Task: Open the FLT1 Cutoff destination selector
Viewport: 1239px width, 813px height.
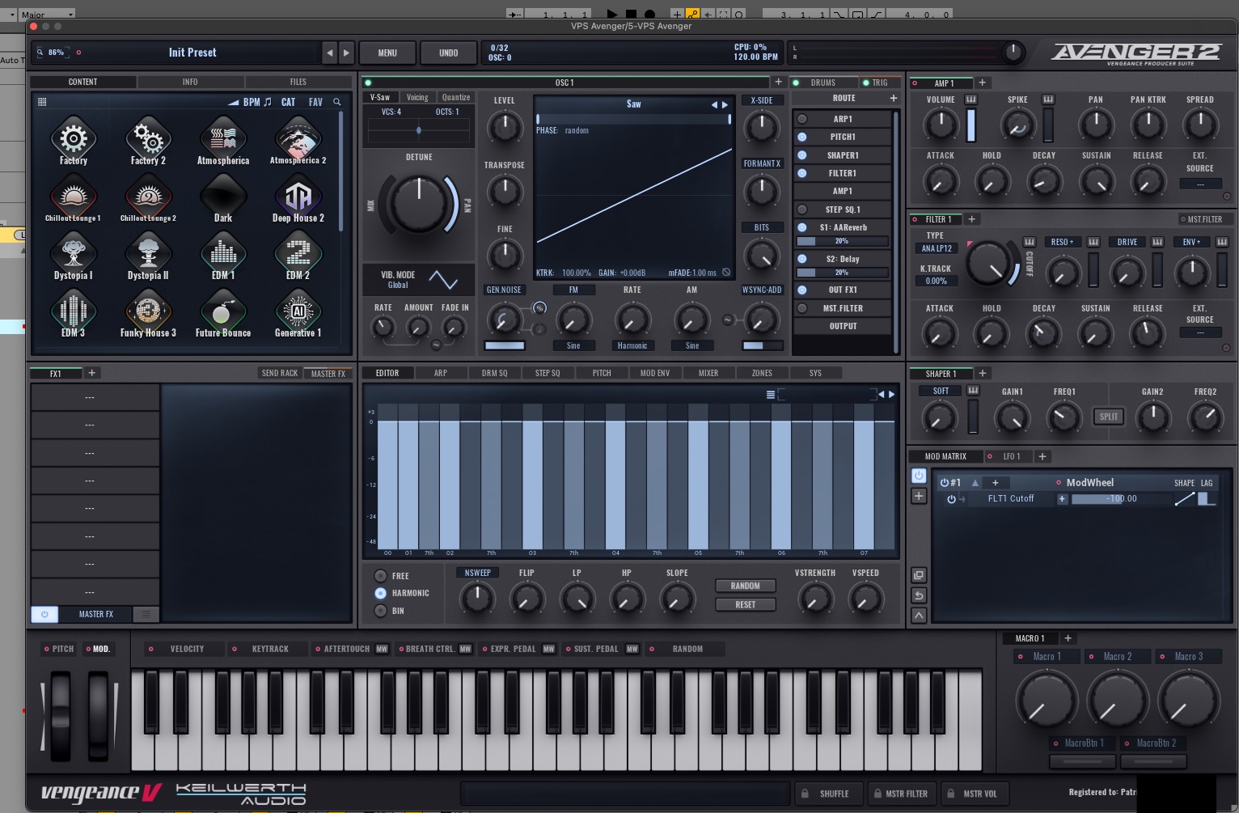Action: (x=1011, y=498)
